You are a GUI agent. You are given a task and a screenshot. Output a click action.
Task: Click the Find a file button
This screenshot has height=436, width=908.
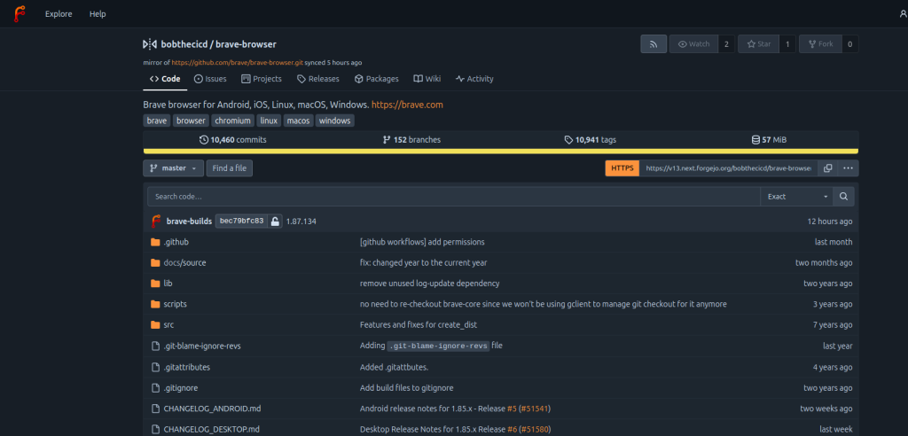[230, 168]
